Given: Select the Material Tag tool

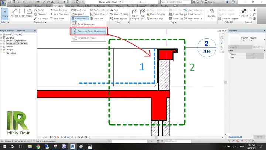Looking at the screenshot, I should pos(154,19).
